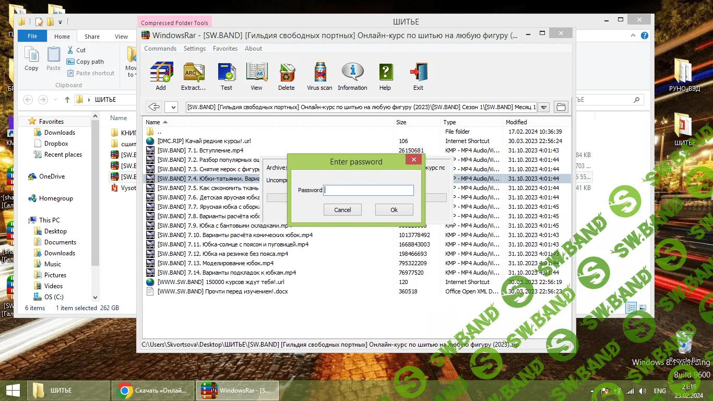
Task: Open the View file icon
Action: click(x=256, y=73)
